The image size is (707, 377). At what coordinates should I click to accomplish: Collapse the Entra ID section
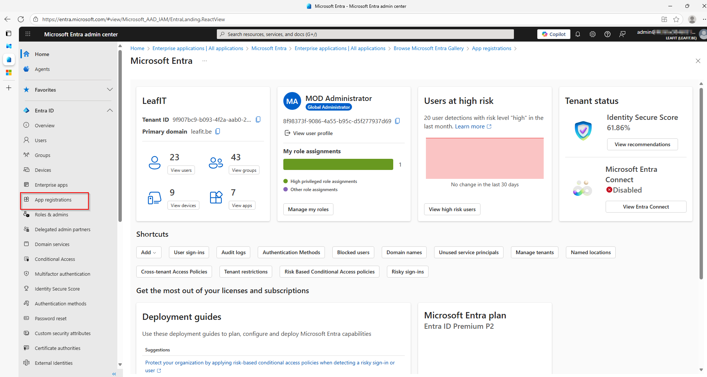pyautogui.click(x=110, y=111)
